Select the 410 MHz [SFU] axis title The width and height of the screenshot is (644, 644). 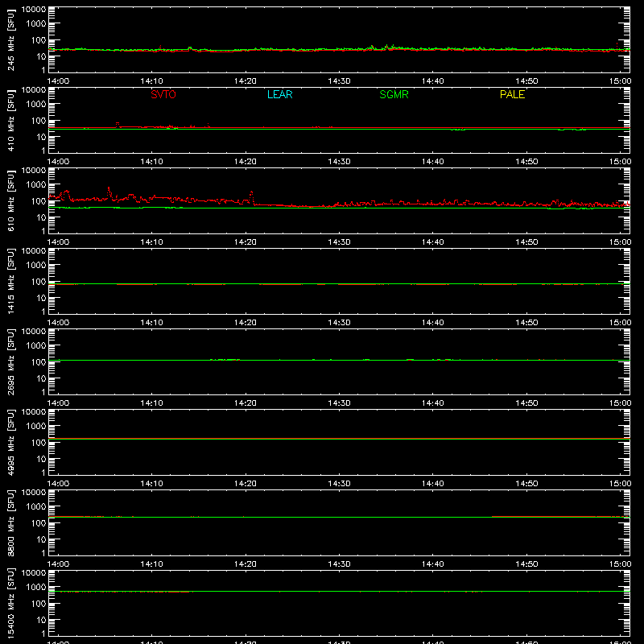click(10, 120)
